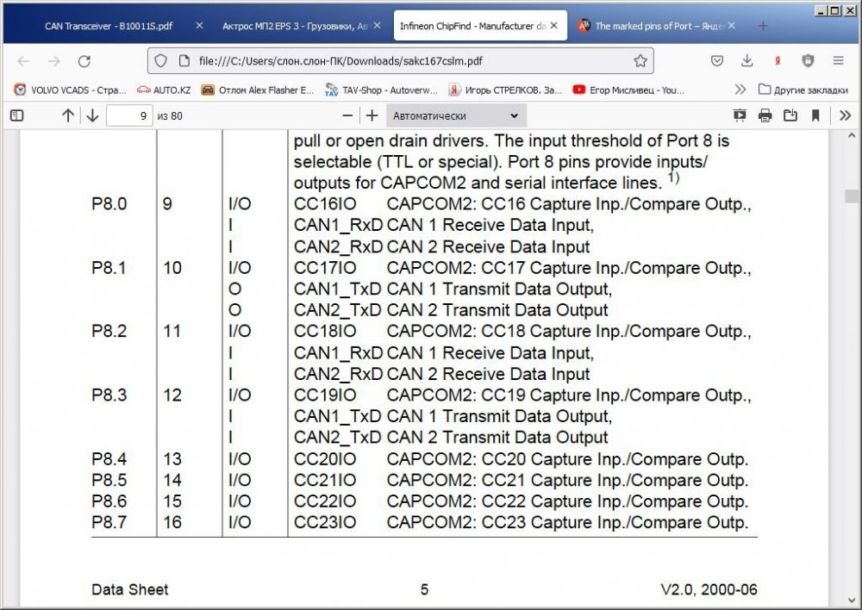Click the P8.7 pin name
Viewport: 862px width, 610px height.
click(x=109, y=522)
